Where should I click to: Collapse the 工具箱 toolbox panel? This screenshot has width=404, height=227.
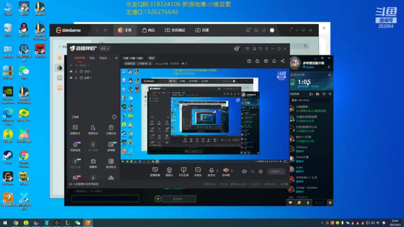point(114,117)
